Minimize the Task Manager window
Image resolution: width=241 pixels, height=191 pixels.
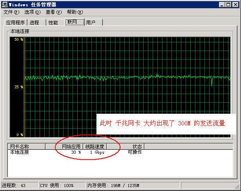point(222,5)
